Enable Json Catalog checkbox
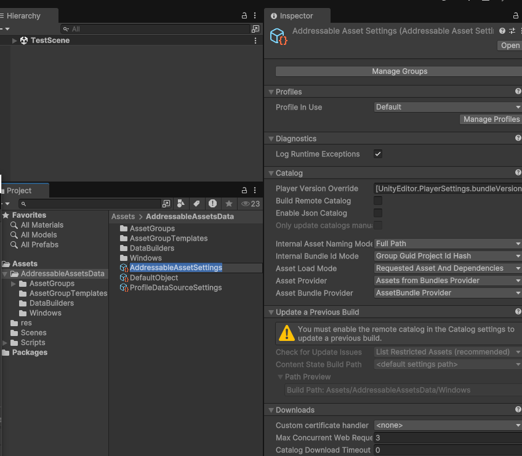 click(x=378, y=213)
